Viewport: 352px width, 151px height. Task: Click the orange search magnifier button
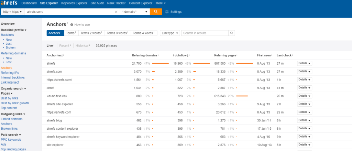pyautogui.click(x=156, y=12)
